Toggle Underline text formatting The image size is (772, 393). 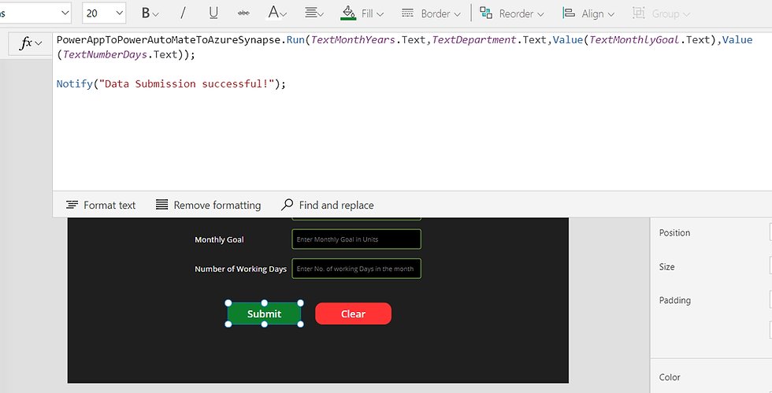tap(213, 13)
